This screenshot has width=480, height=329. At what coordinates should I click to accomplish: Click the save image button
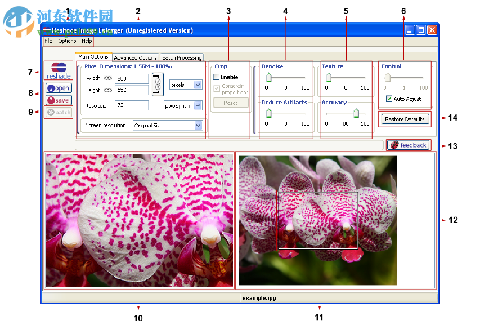click(x=59, y=100)
